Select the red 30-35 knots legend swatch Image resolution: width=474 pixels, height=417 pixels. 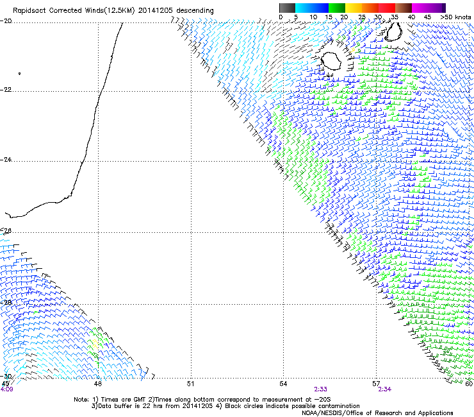pyautogui.click(x=387, y=8)
